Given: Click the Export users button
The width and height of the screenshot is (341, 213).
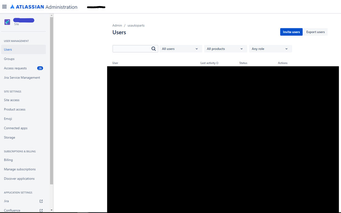Looking at the screenshot, I should 315,32.
